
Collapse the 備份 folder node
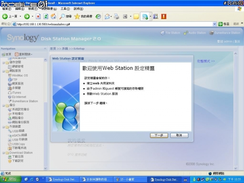(x=3, y=106)
